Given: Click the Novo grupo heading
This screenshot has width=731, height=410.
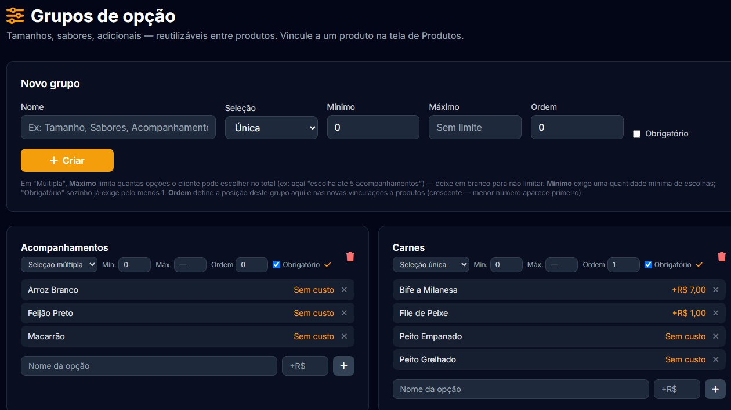Looking at the screenshot, I should pyautogui.click(x=50, y=84).
